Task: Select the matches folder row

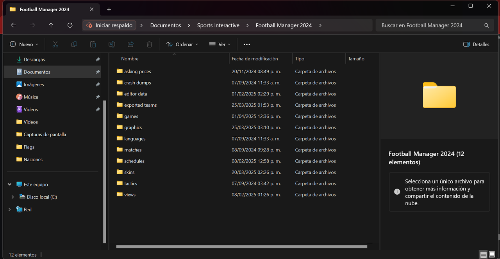Action: (x=244, y=150)
